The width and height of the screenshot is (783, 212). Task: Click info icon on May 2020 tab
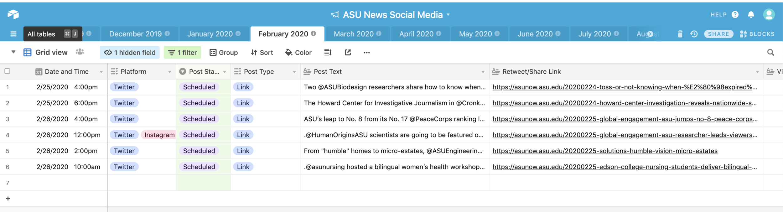pos(497,34)
